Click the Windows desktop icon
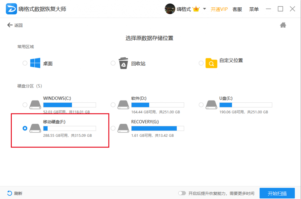The height and width of the screenshot is (199, 301). (x=35, y=63)
